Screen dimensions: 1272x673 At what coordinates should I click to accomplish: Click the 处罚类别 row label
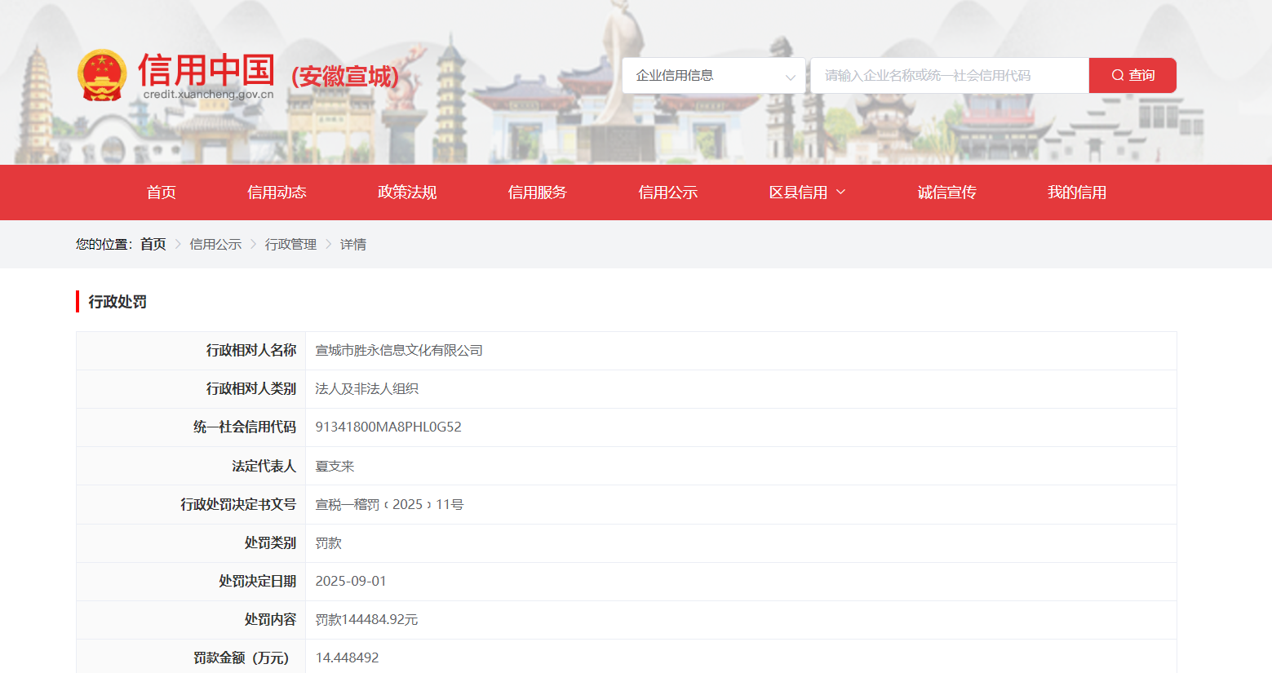click(271, 543)
